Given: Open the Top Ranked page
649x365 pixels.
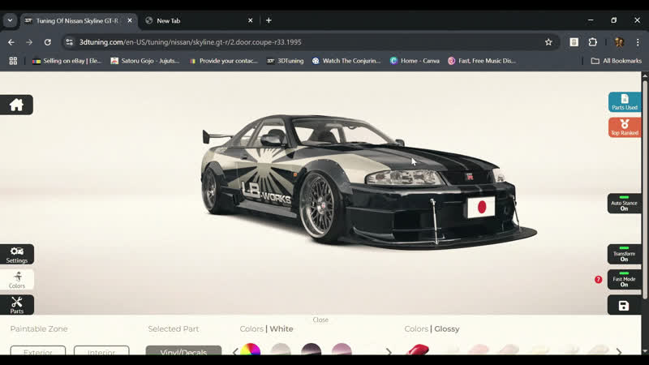Looking at the screenshot, I should [x=625, y=127].
